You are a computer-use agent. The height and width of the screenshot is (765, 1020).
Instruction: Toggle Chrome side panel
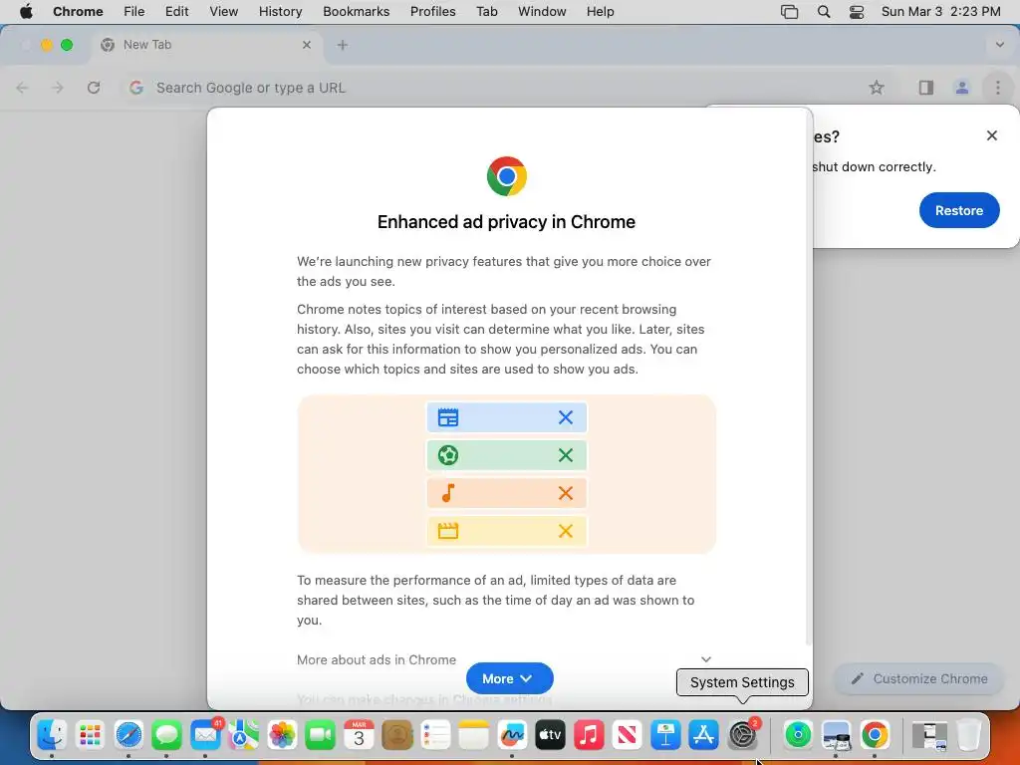[925, 88]
